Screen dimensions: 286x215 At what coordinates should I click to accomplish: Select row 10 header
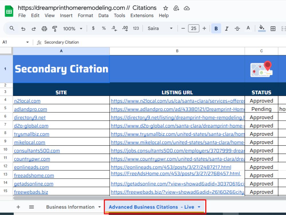5,150
